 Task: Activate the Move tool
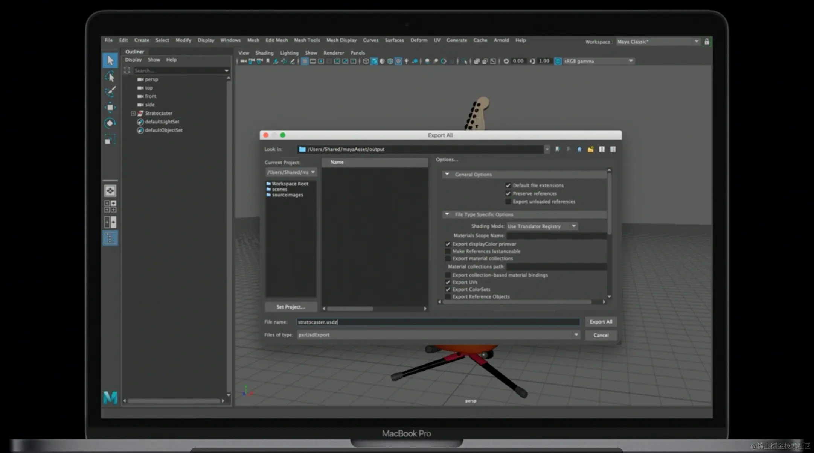(110, 108)
